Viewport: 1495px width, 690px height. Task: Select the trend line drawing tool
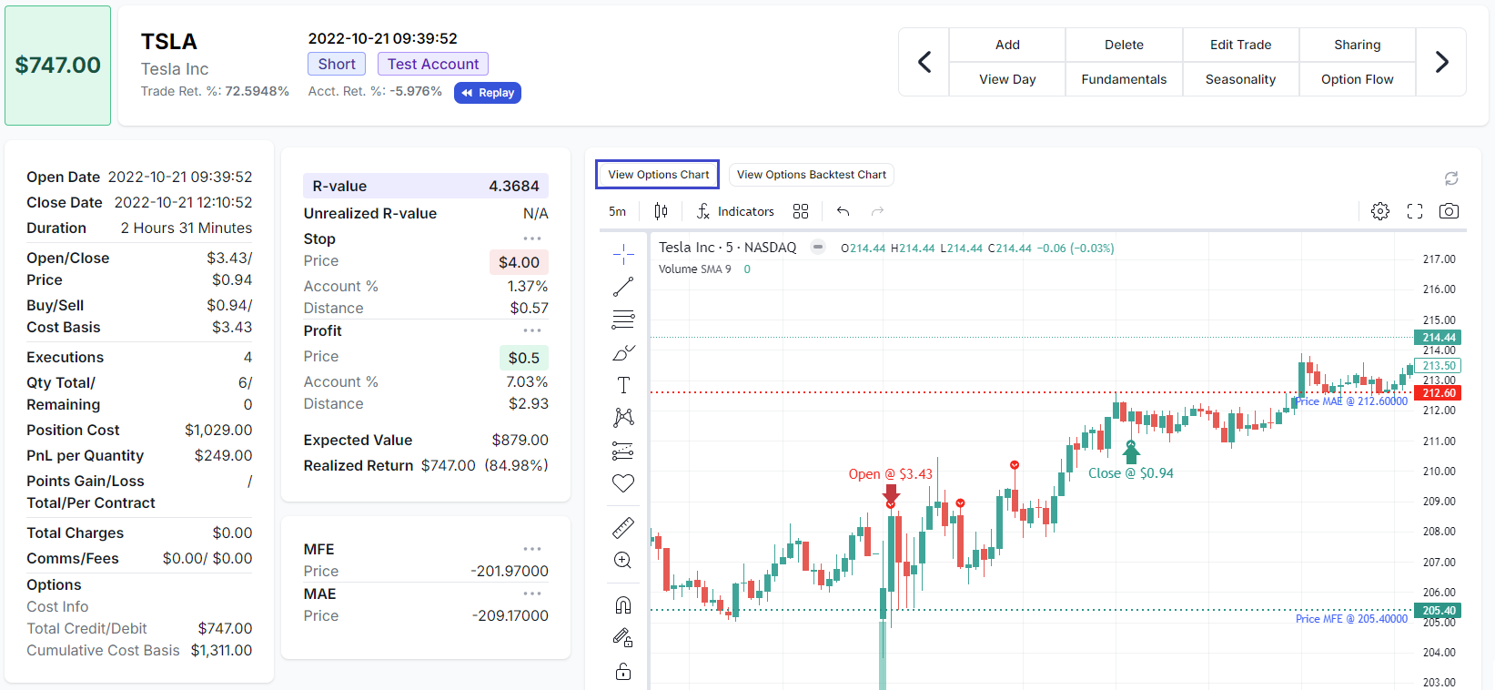click(623, 287)
